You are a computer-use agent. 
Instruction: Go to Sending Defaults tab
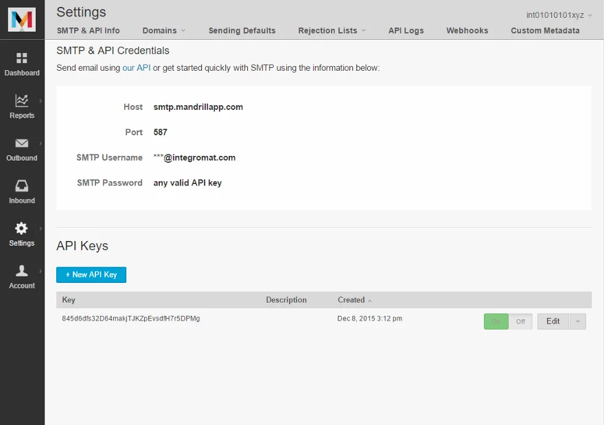(x=242, y=30)
